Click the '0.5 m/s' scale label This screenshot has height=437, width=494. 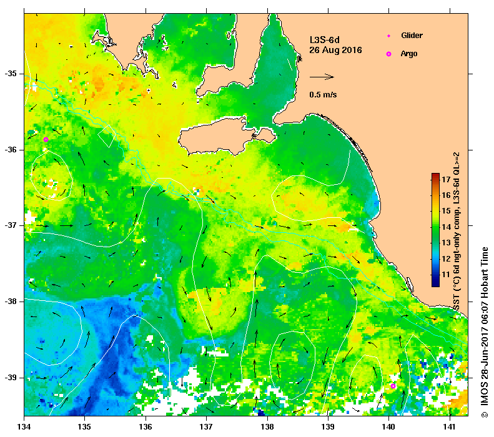[x=323, y=94]
